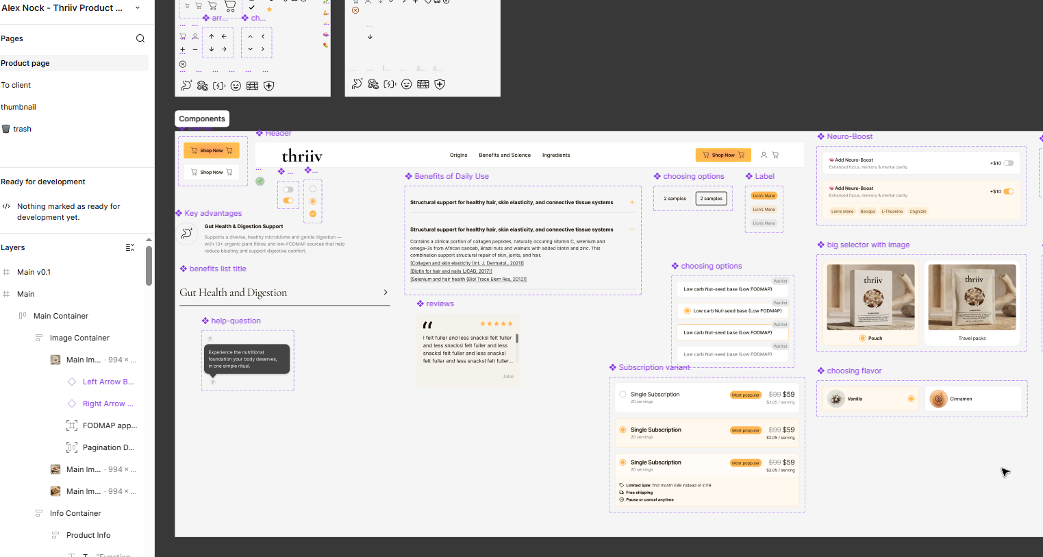This screenshot has height=557, width=1043.
Task: Select the right chevron in the chevron component set
Action: point(263,49)
